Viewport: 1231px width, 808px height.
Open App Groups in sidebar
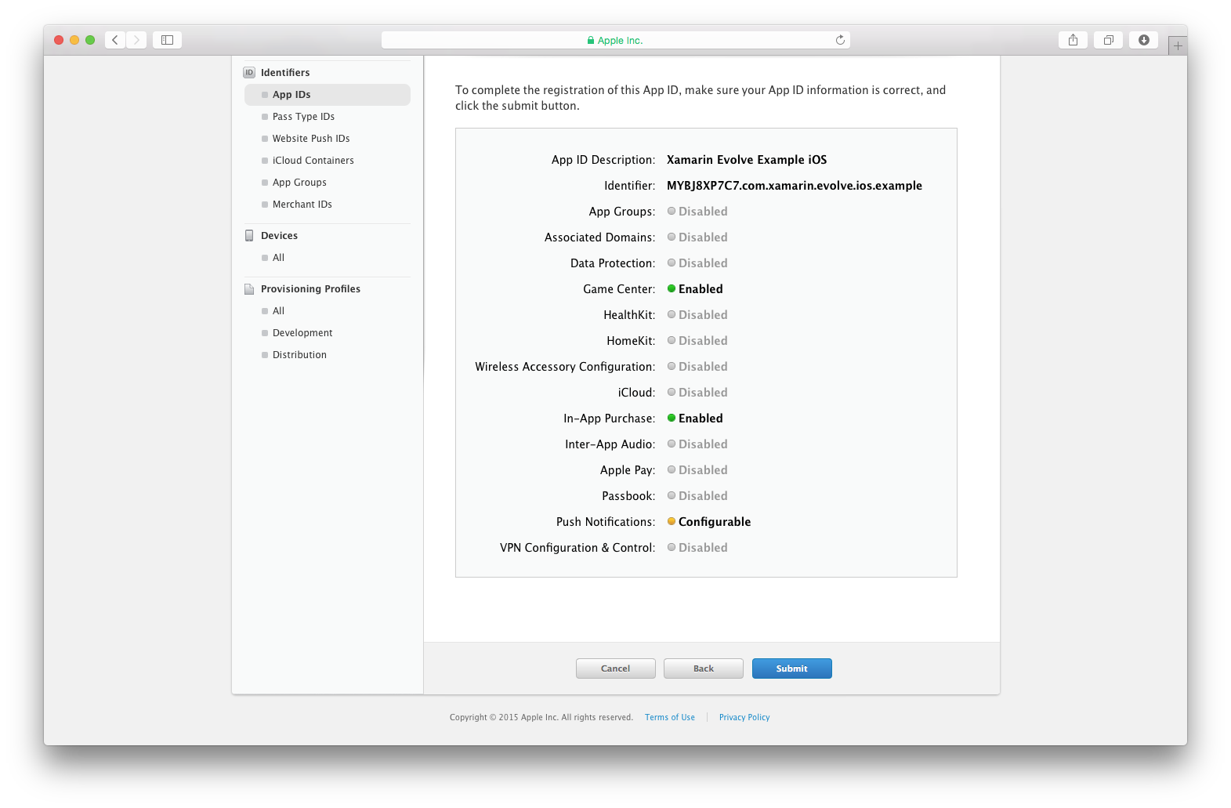(299, 183)
